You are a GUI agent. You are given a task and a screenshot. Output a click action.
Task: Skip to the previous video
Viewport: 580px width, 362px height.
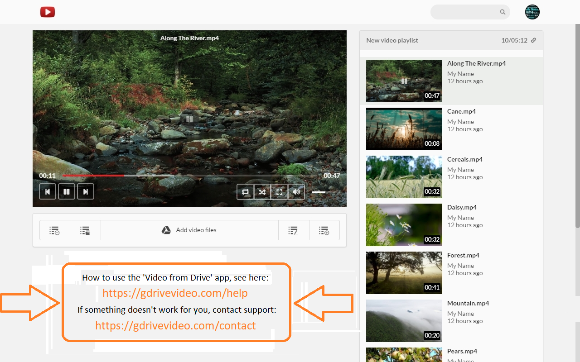[48, 192]
